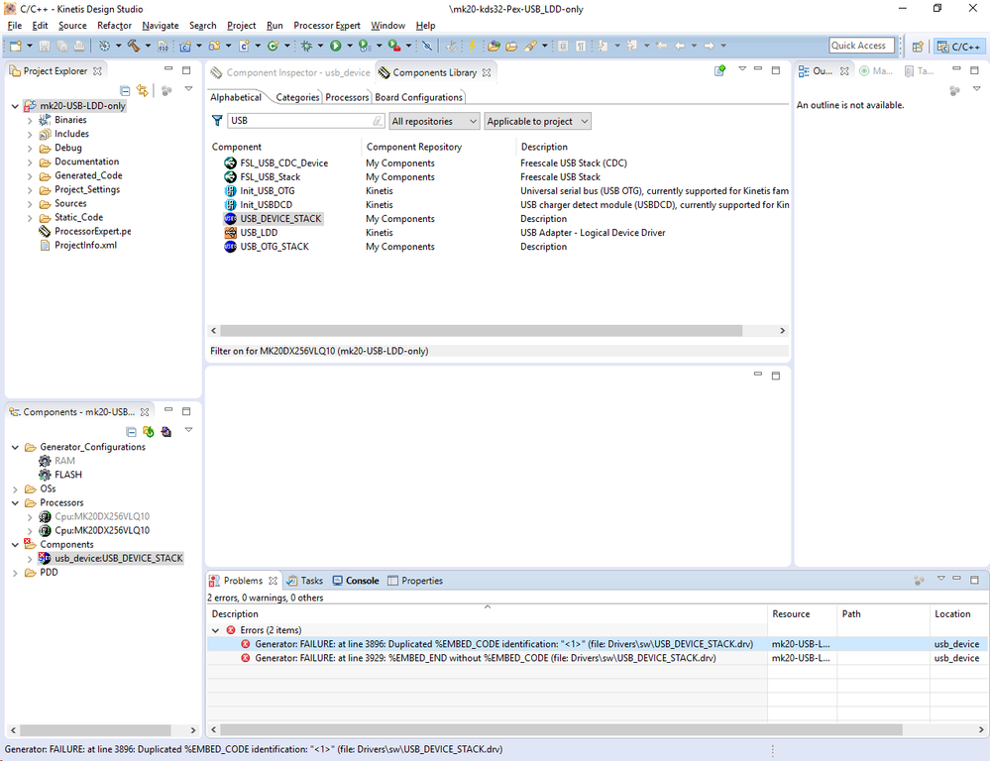Viewport: 990px width, 761px height.
Task: Open the Navigate menu
Action: point(161,25)
